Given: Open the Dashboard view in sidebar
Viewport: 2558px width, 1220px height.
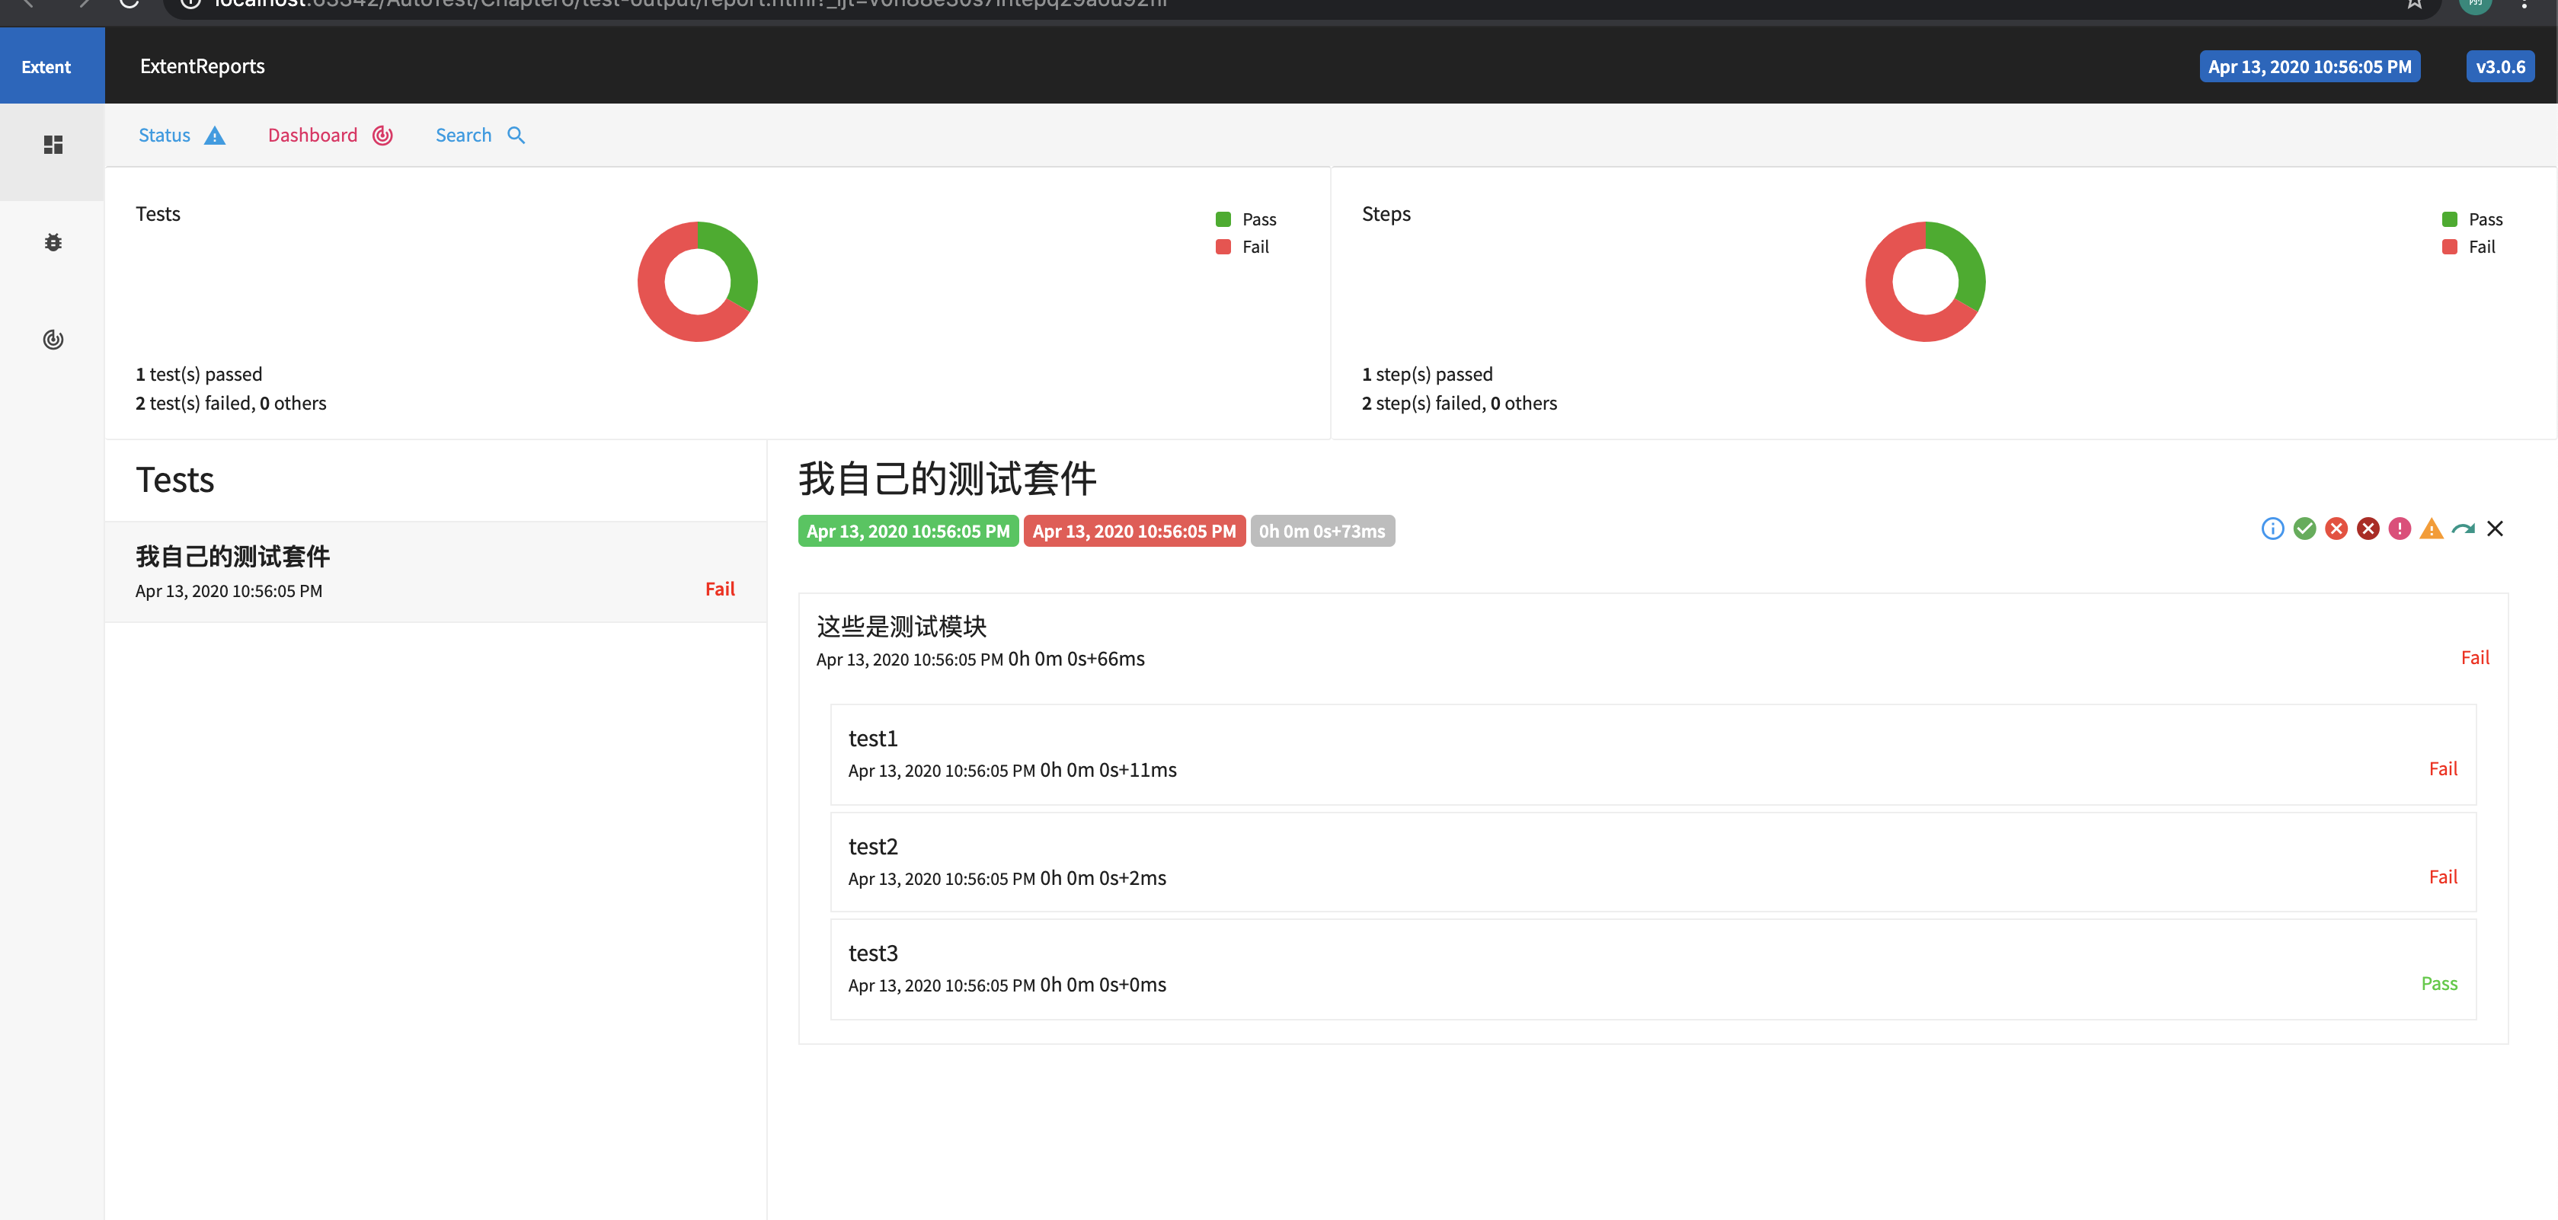Looking at the screenshot, I should 53,340.
